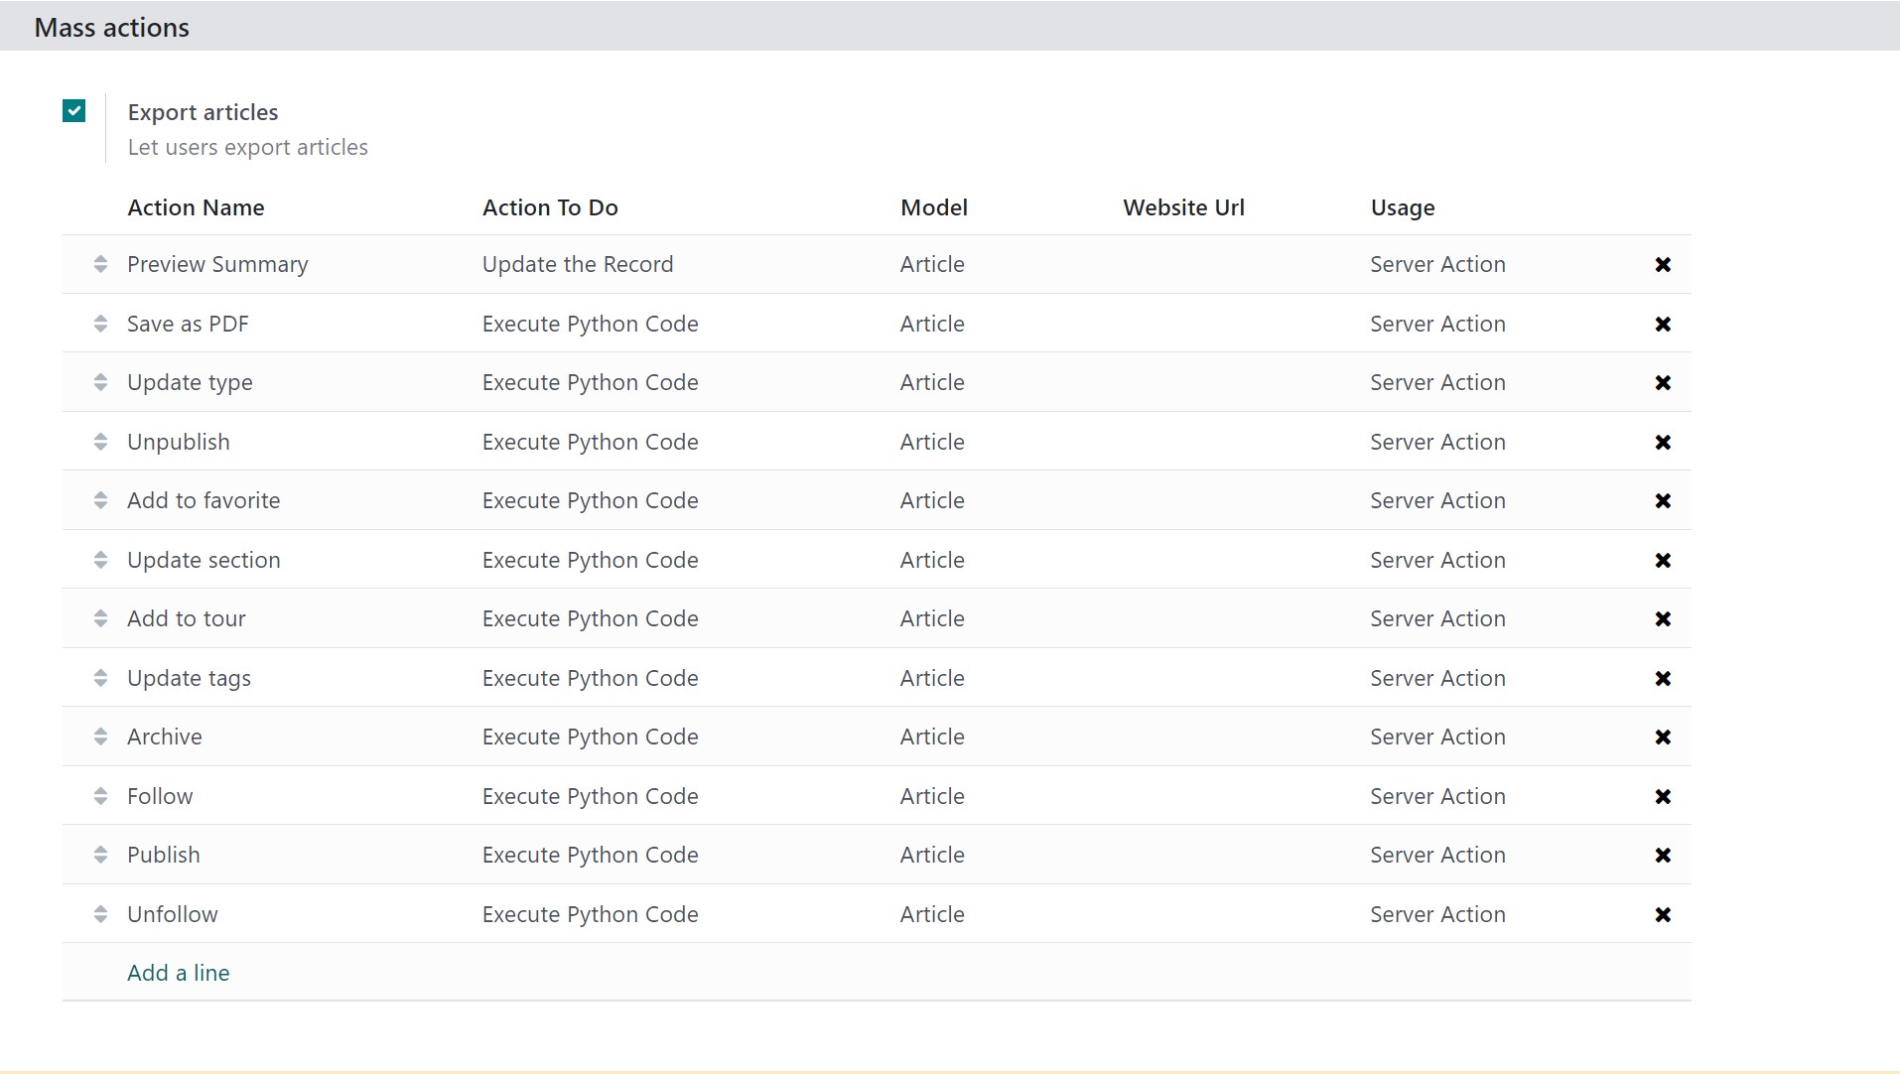Select the Add to favorite action
1900x1074 pixels.
[204, 500]
